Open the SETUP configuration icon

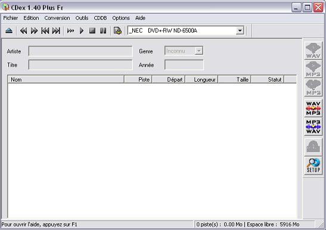(313, 165)
